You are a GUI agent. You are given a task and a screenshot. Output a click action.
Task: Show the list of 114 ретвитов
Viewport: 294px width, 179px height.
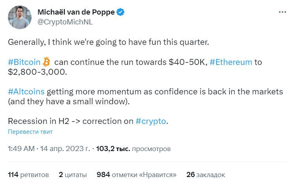click(x=28, y=174)
